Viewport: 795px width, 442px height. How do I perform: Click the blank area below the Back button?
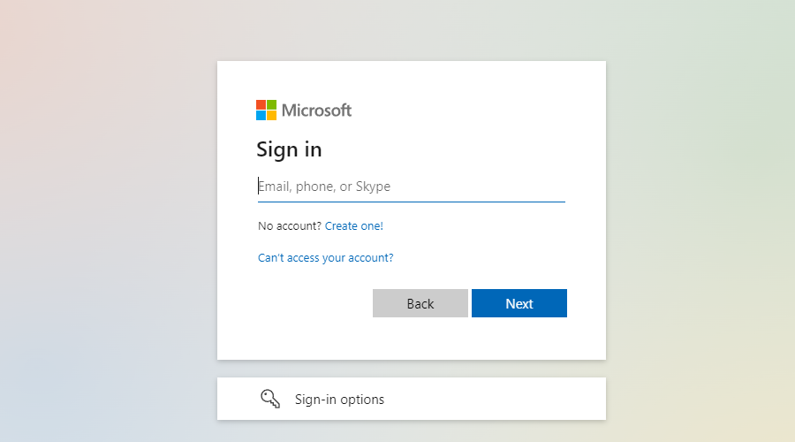point(420,339)
